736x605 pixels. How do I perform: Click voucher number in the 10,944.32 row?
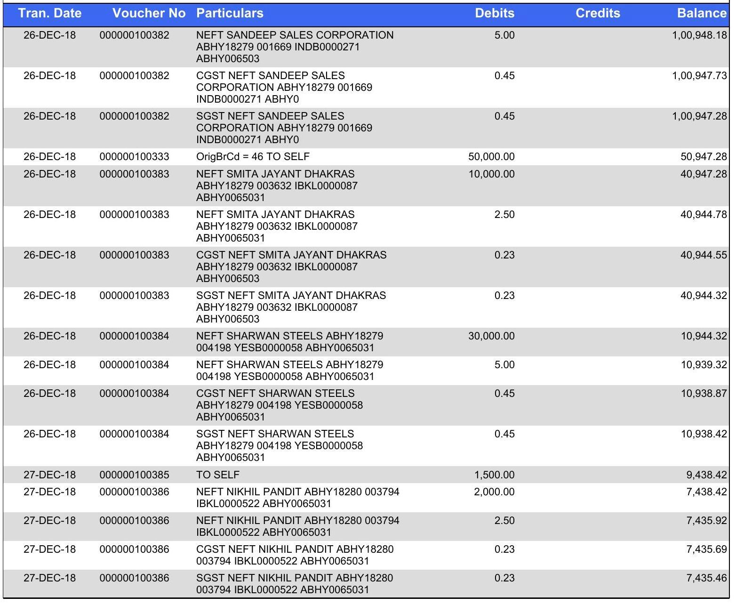pyautogui.click(x=134, y=336)
